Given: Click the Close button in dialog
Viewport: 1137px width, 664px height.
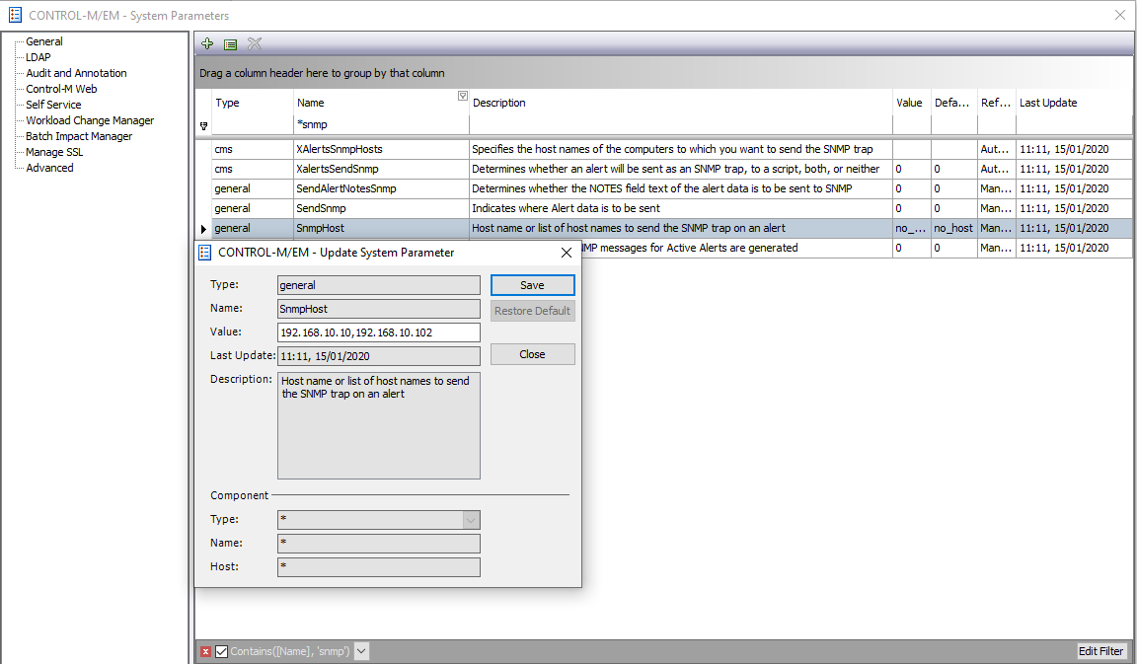Looking at the screenshot, I should (532, 354).
